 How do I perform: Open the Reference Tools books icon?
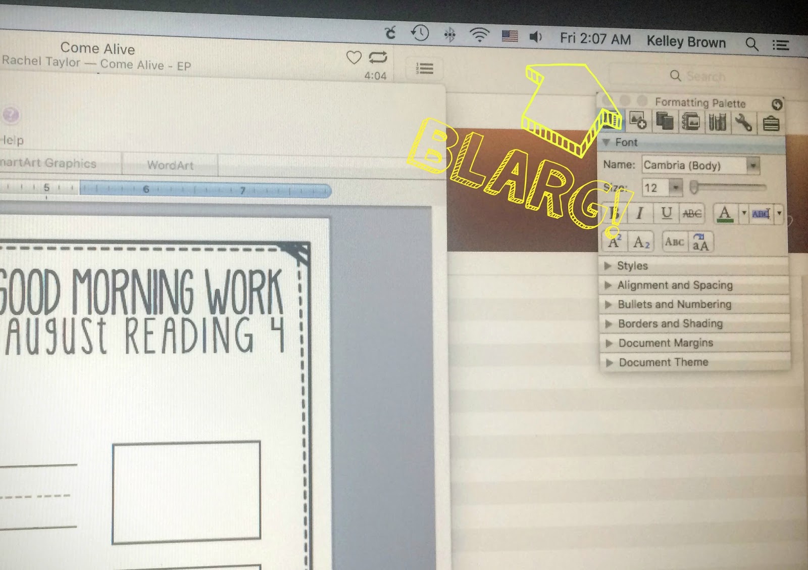point(717,122)
